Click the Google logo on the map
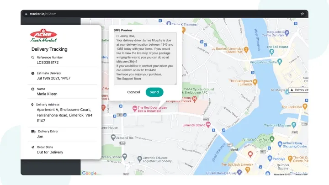The height and width of the screenshot is (185, 329). pyautogui.click(x=90, y=173)
